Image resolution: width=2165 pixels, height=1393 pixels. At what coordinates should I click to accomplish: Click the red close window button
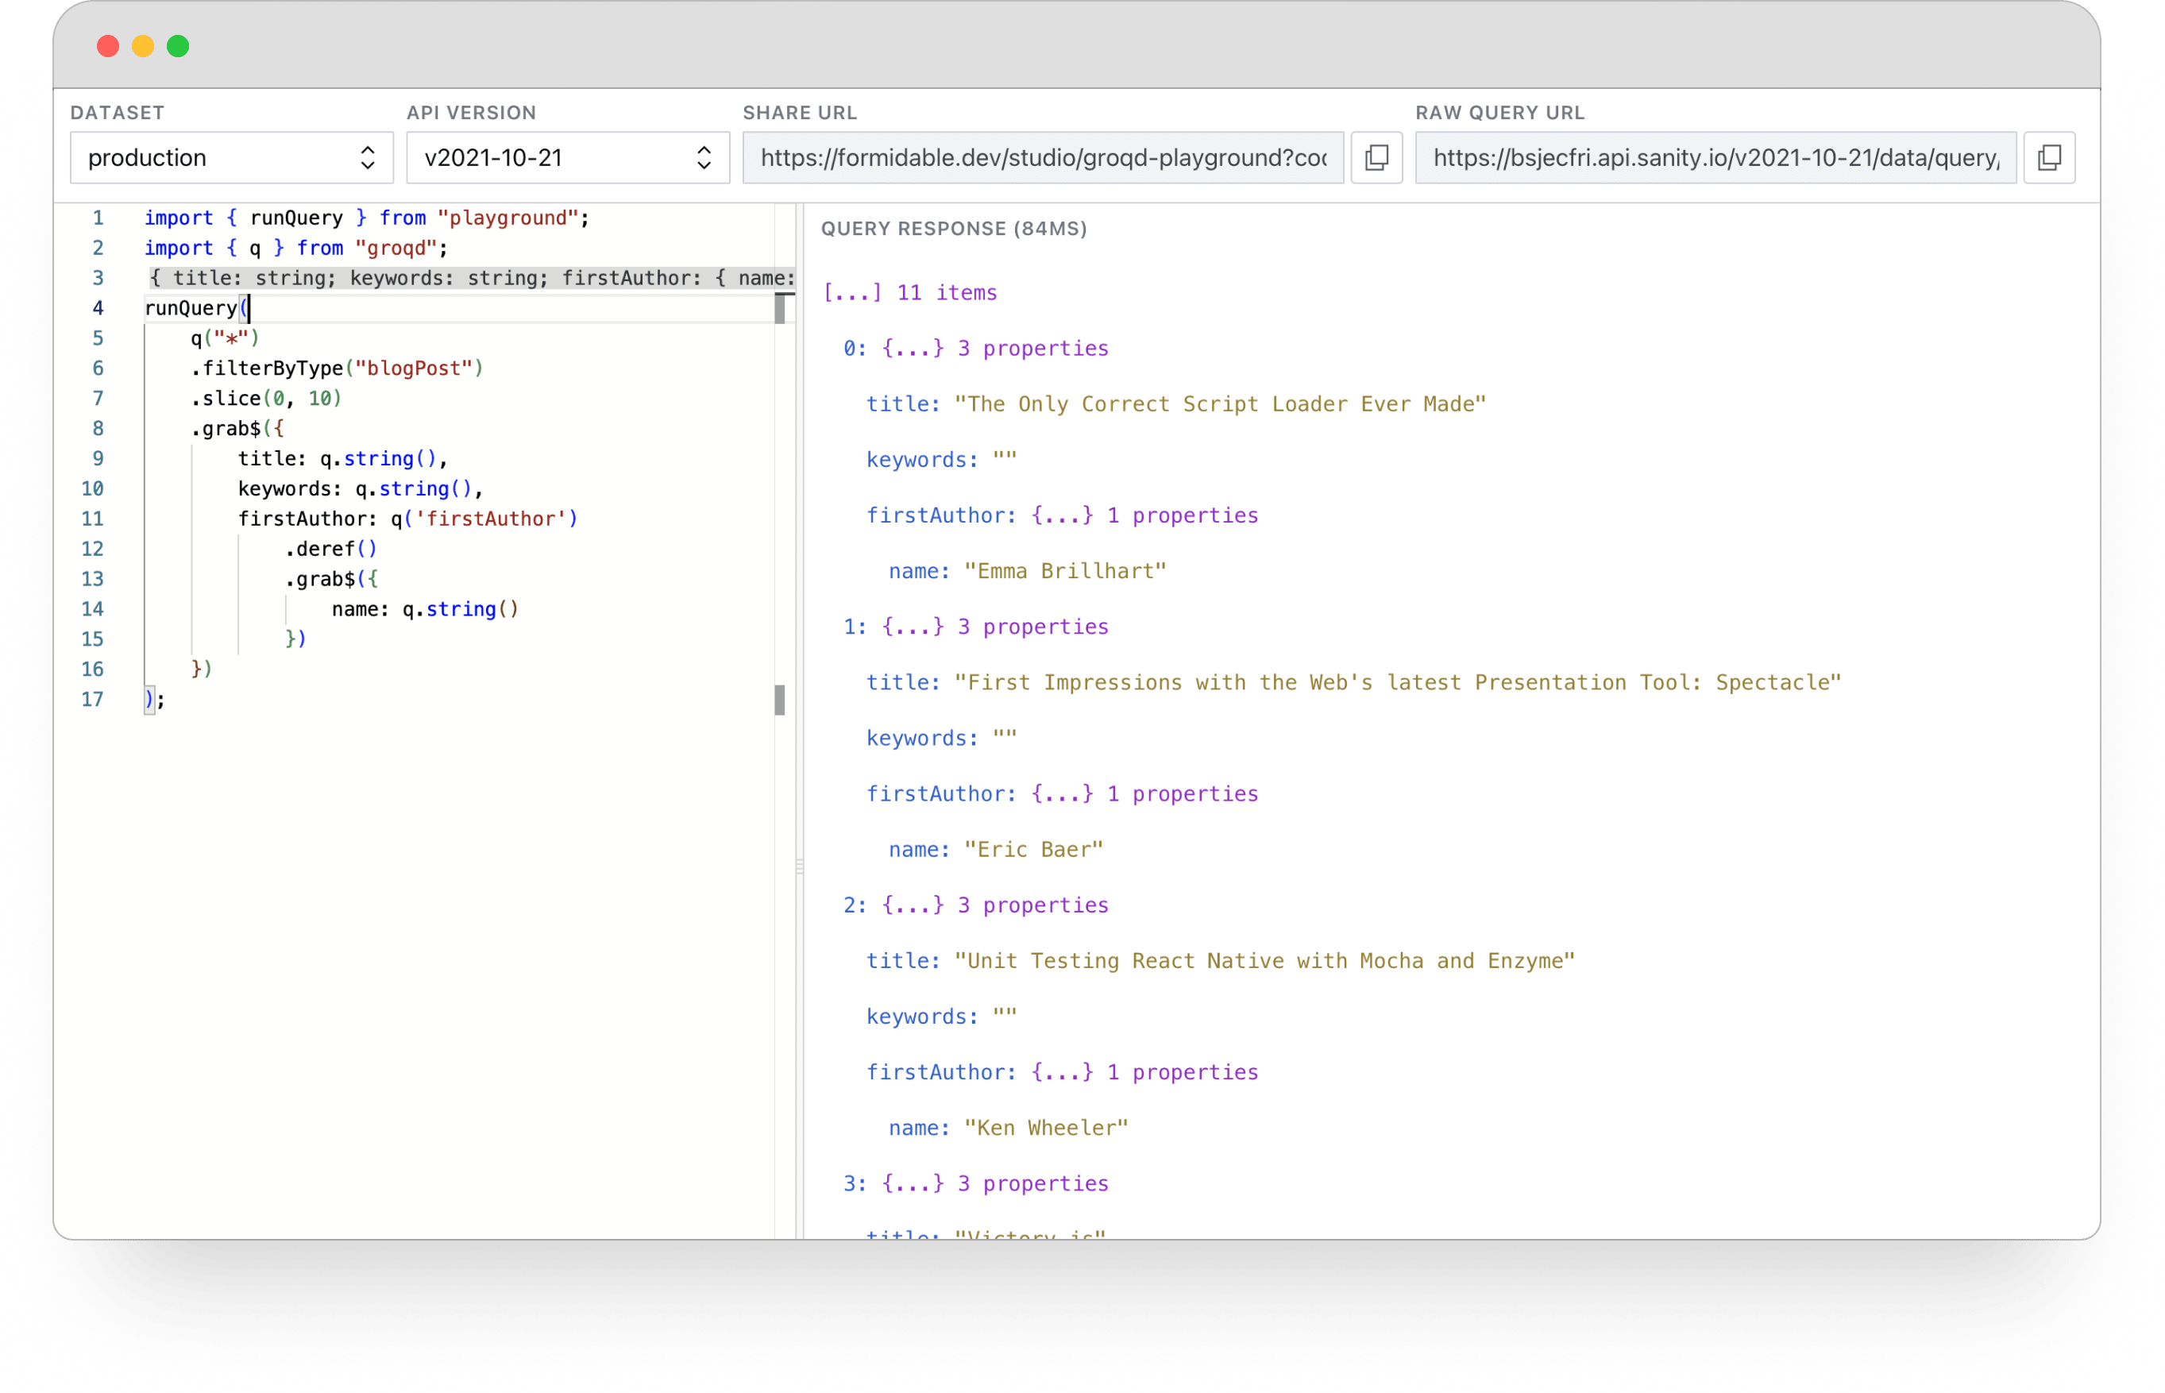click(109, 46)
